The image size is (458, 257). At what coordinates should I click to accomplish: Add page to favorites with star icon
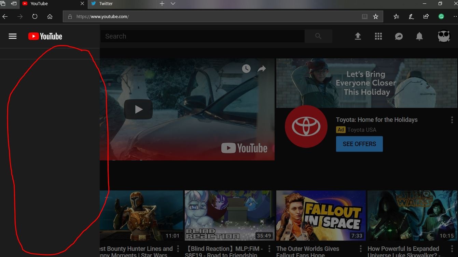(x=376, y=16)
